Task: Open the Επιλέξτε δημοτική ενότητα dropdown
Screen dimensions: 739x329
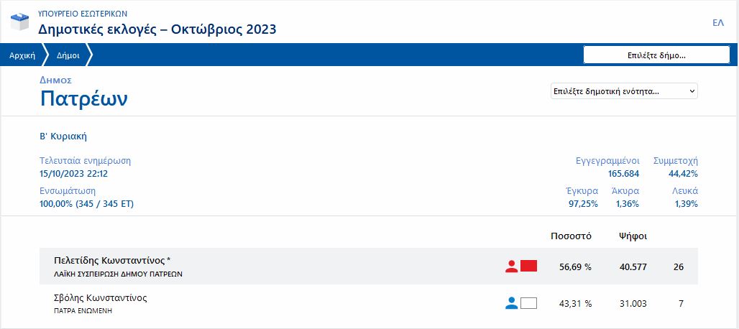Action: click(623, 91)
